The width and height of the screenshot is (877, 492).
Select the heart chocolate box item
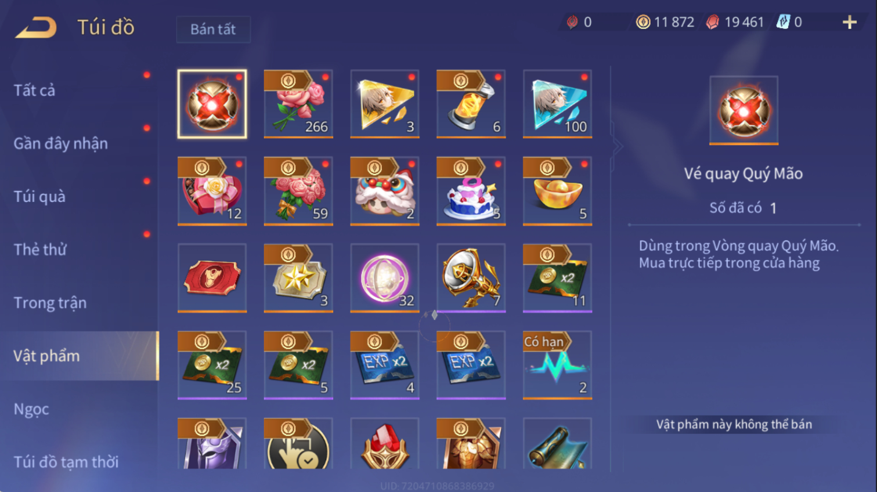pyautogui.click(x=212, y=191)
